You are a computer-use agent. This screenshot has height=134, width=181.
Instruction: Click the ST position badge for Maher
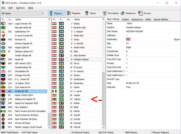click(x=61, y=103)
